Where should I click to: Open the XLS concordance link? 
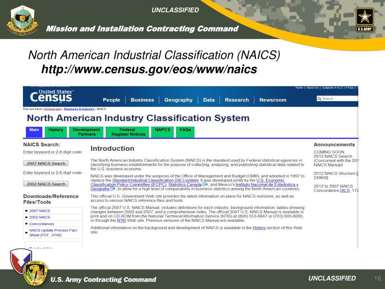pos(345,190)
